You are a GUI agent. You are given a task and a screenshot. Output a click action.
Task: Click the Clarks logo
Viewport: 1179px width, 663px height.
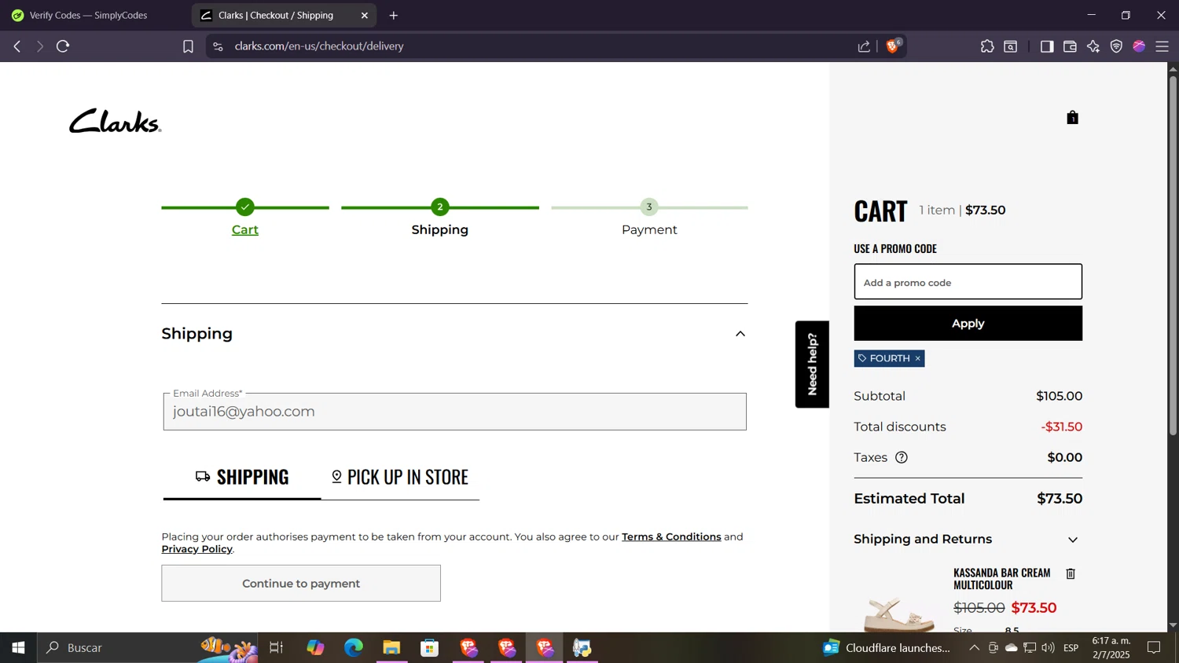(x=116, y=121)
